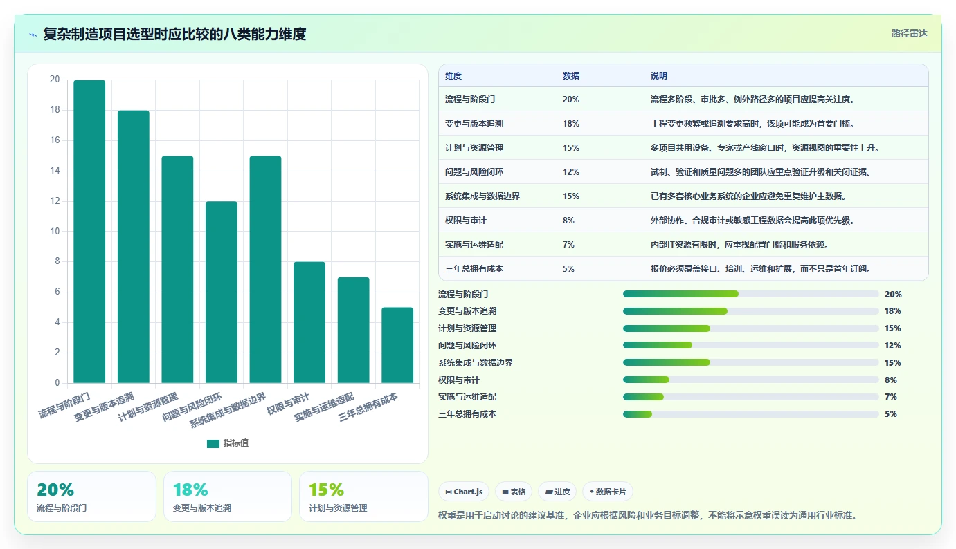
Task: Click the 5% value in the table
Action: pos(568,269)
